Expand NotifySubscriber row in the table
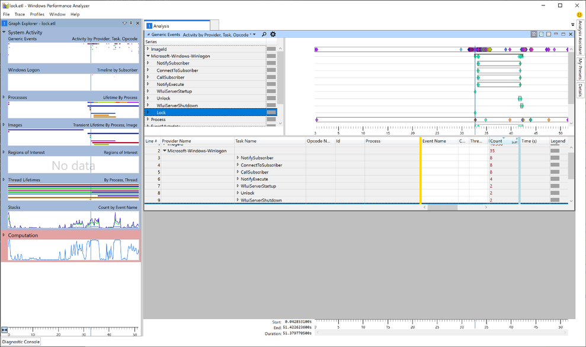The height and width of the screenshot is (347, 586). tap(238, 158)
